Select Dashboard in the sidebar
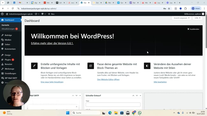Viewport: 207px width, 116px height. point(11,20)
